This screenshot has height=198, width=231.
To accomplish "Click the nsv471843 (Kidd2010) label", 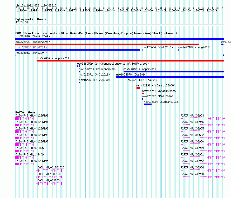I will 143,80.
